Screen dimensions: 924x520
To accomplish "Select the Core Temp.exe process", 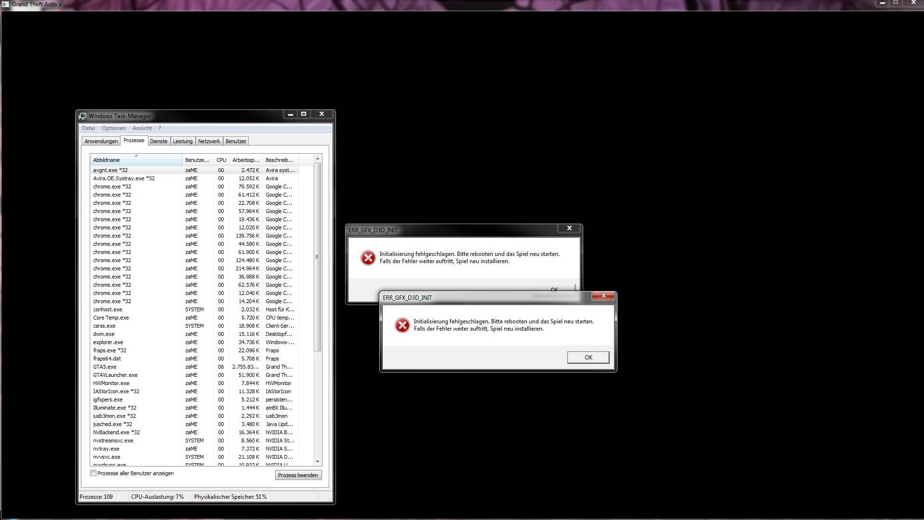I will (x=194, y=318).
